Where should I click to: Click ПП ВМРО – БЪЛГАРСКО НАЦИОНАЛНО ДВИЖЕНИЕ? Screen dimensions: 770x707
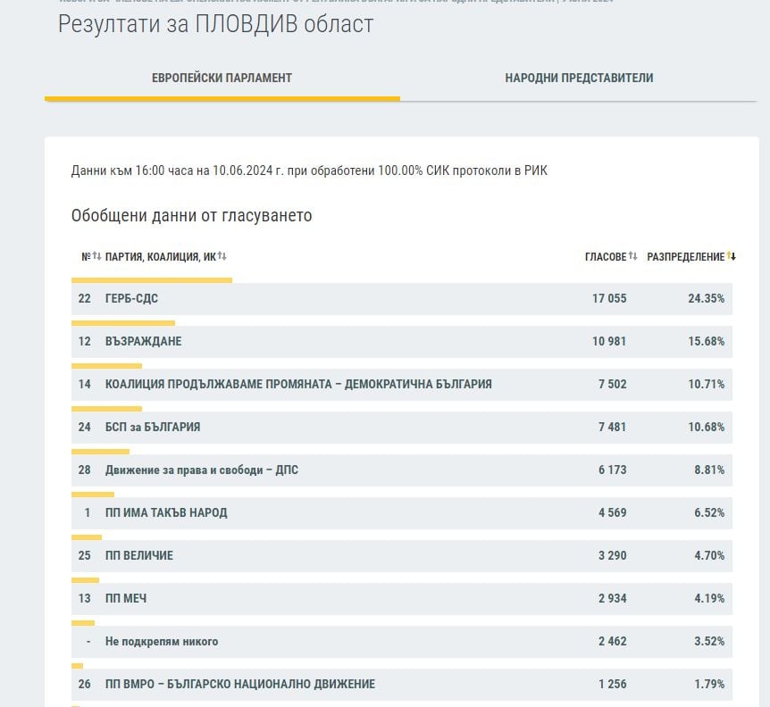pyautogui.click(x=240, y=684)
